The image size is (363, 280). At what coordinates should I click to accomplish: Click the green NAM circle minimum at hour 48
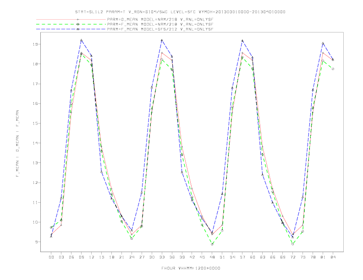click(x=212, y=244)
